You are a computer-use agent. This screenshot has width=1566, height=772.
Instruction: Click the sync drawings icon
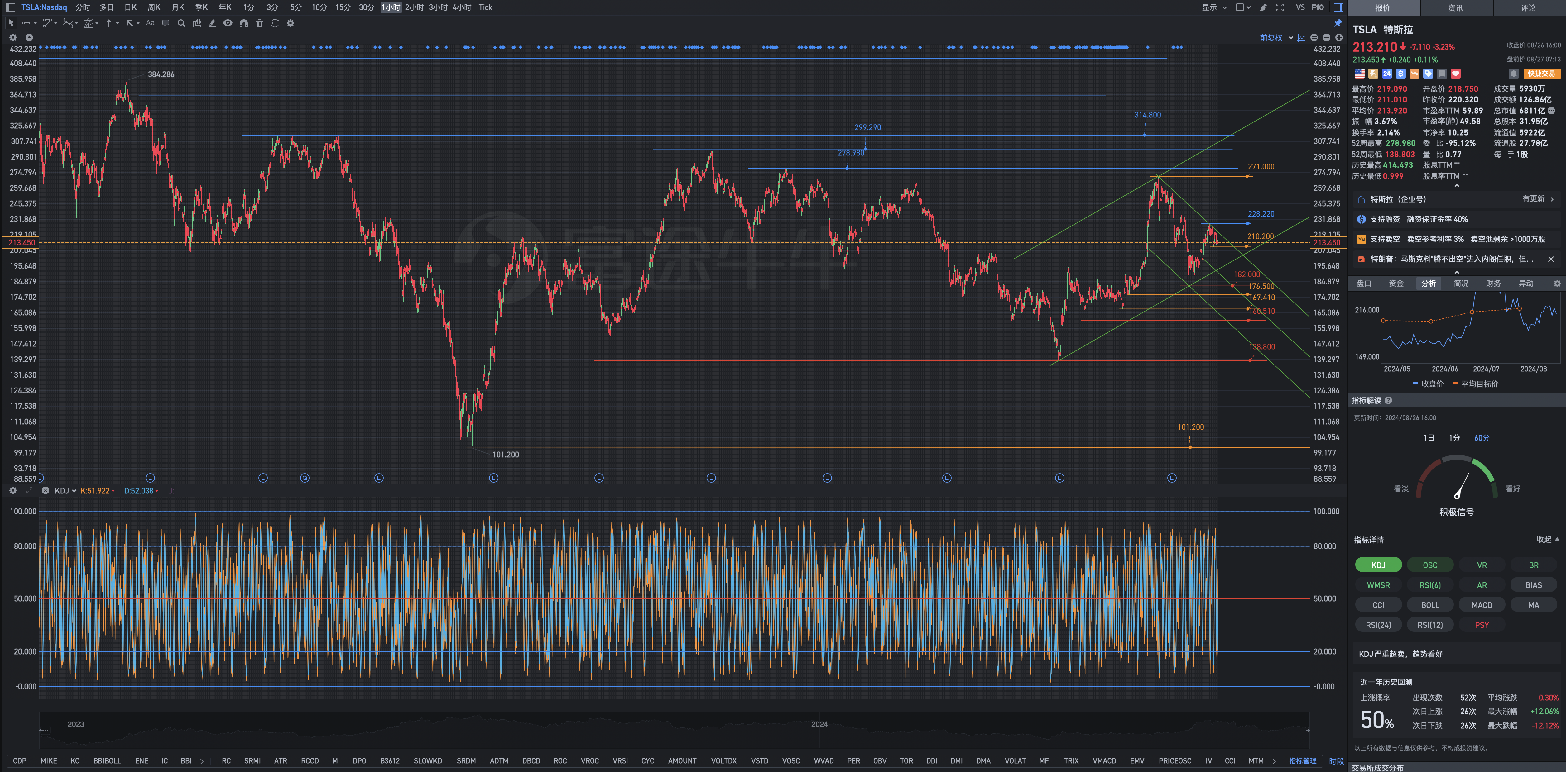click(275, 23)
